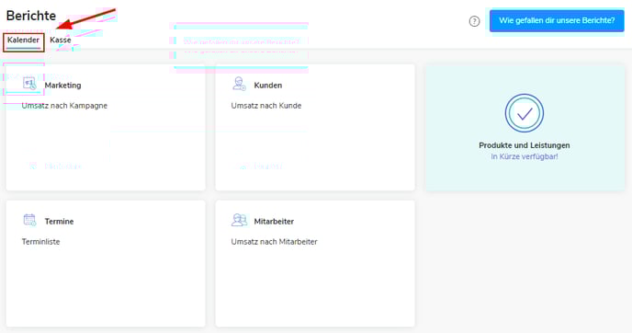Click the circled checkmark icon

coord(525,113)
